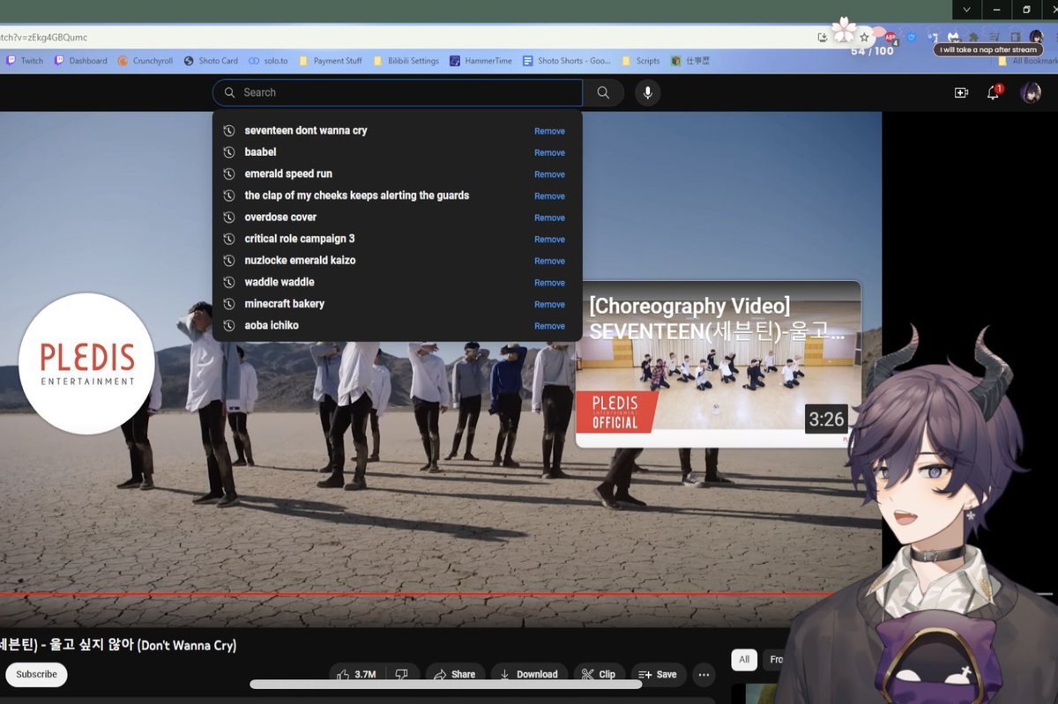
Task: Open the Shoto Shorts bookmark
Action: click(566, 61)
